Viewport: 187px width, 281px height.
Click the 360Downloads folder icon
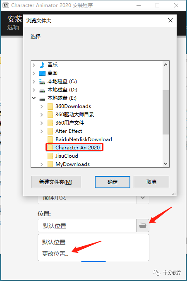click(50, 106)
